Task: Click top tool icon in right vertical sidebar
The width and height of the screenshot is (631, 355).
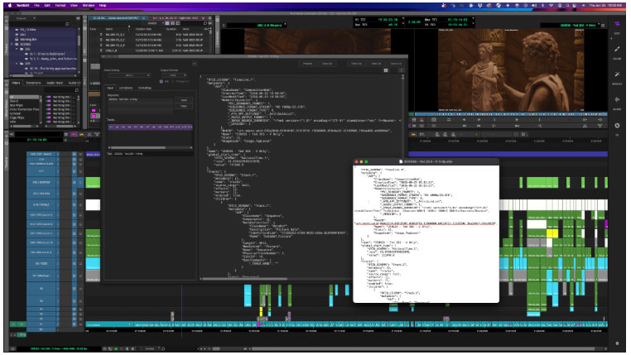Action: pos(617,24)
